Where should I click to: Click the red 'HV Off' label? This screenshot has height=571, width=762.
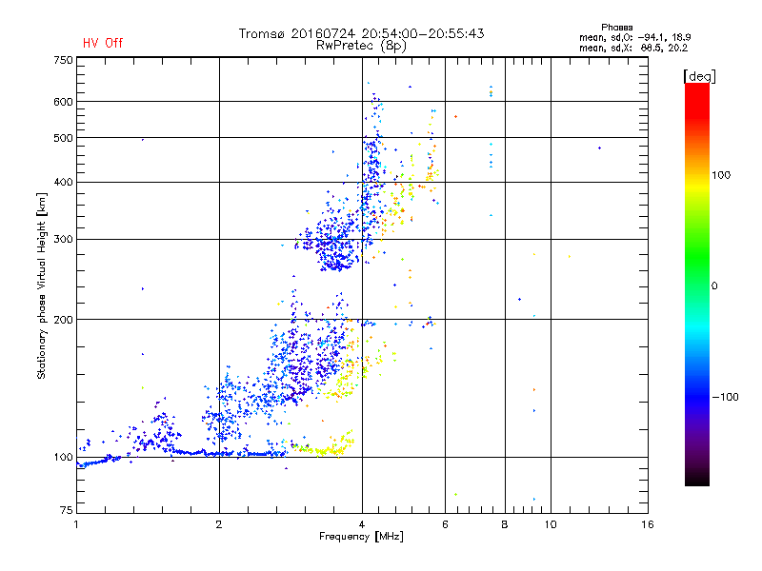[x=103, y=43]
